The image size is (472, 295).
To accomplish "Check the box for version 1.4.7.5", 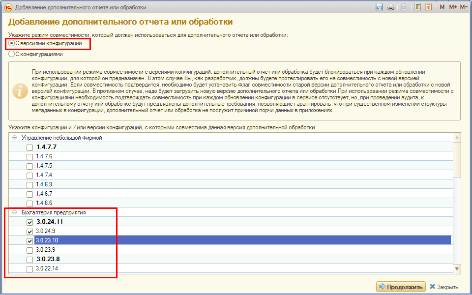I will (29, 166).
